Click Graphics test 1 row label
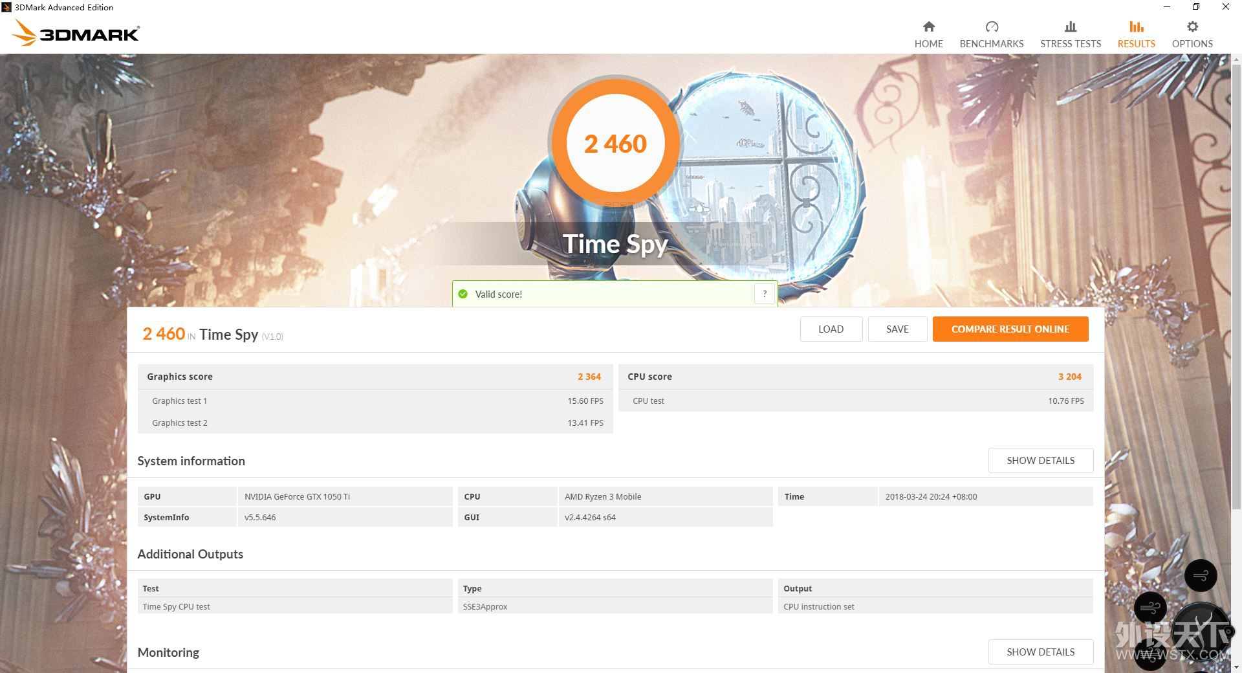The width and height of the screenshot is (1242, 673). point(179,401)
